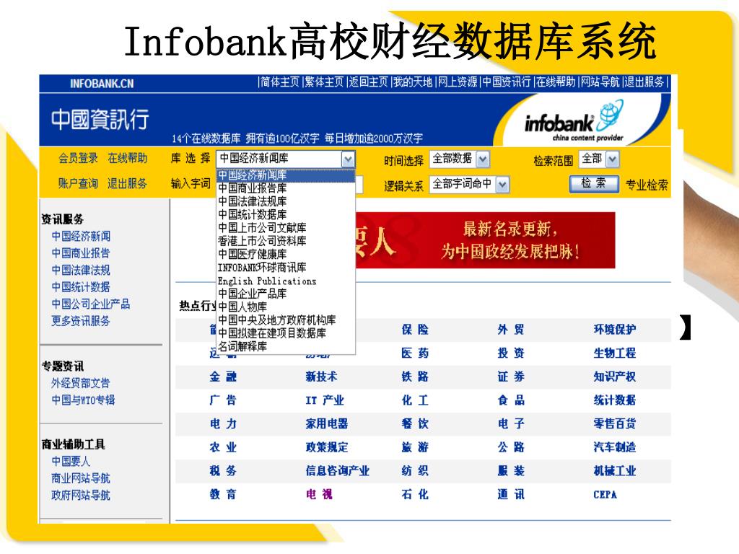739x554 pixels.
Task: Click the 检索 search button
Action: click(x=594, y=184)
